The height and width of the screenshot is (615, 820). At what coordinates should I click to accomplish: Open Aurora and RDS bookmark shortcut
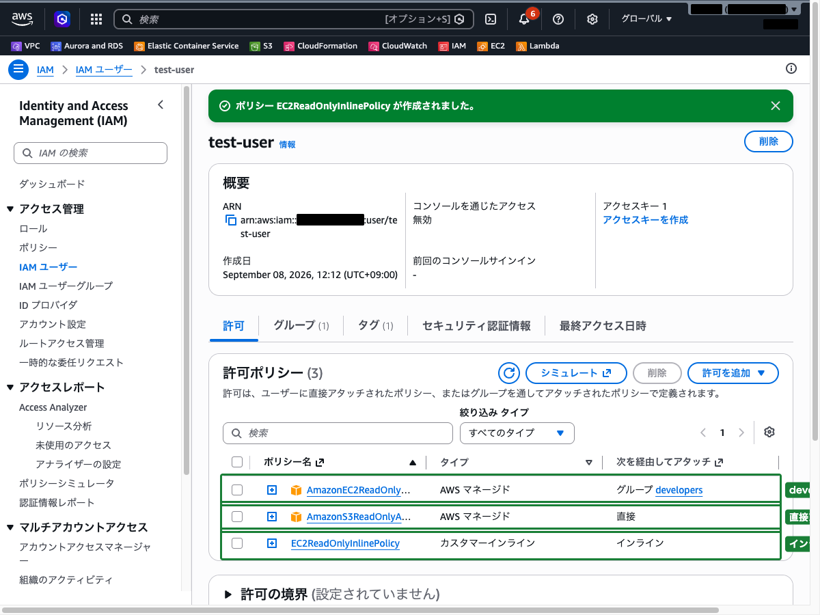click(87, 46)
